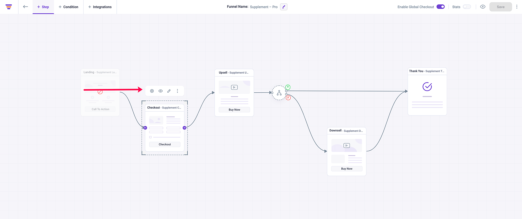The height and width of the screenshot is (219, 522).
Task: Open top-right three-dot menu
Action: click(517, 7)
